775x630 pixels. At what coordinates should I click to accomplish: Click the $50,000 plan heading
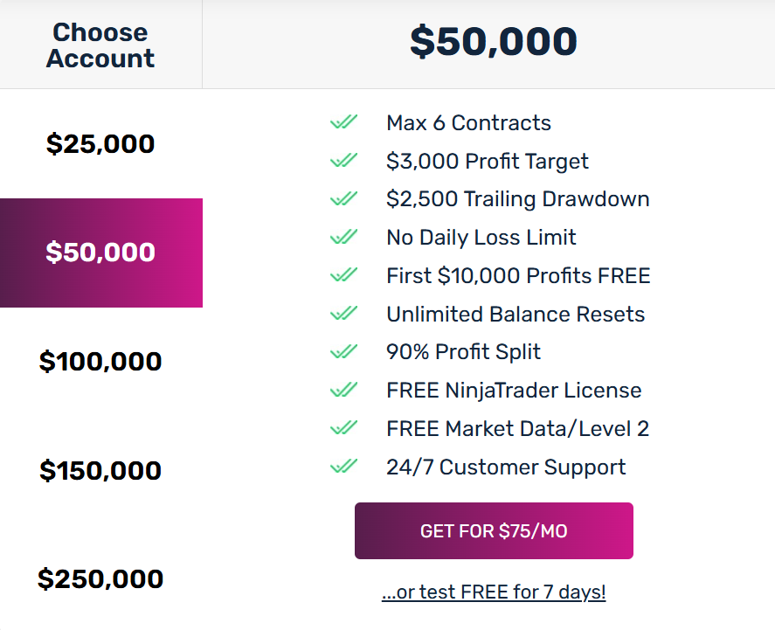point(494,42)
